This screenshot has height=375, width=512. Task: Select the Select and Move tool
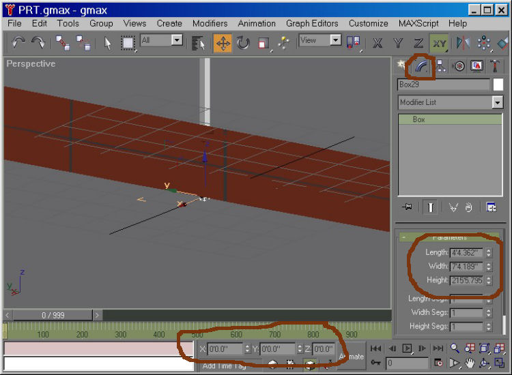point(223,43)
